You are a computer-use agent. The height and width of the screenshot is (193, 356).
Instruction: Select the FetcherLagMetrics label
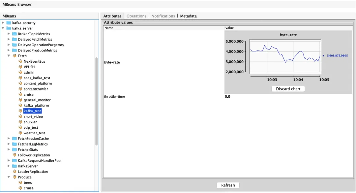33,144
